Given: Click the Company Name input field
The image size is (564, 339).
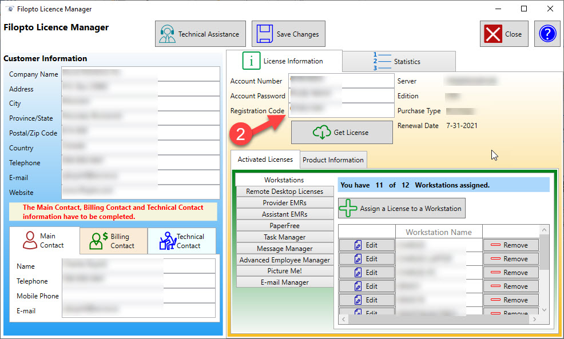Looking at the screenshot, I should pos(141,74).
